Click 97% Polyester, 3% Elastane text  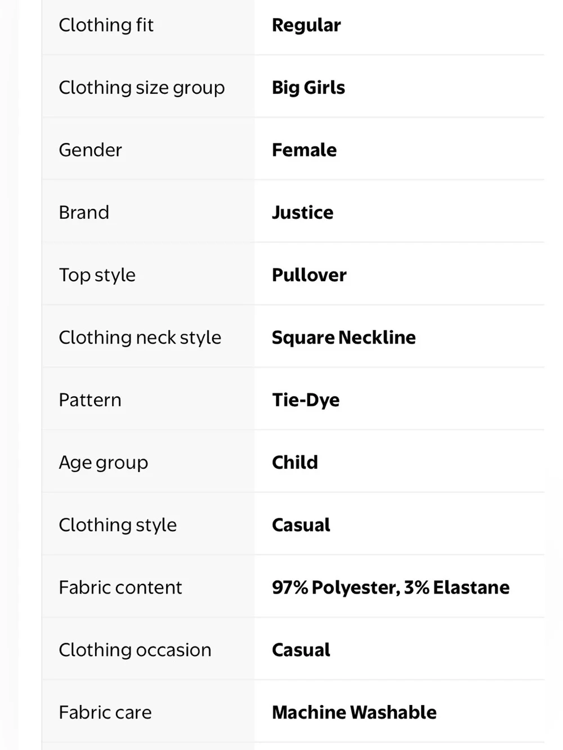(391, 587)
